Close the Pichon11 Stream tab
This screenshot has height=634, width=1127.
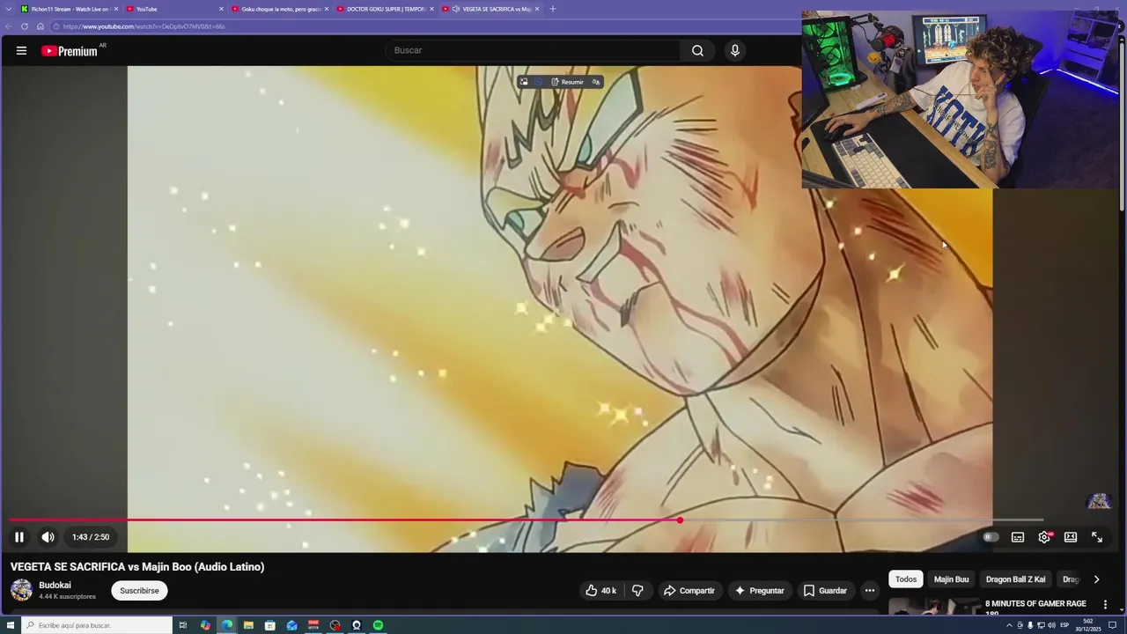tap(115, 9)
